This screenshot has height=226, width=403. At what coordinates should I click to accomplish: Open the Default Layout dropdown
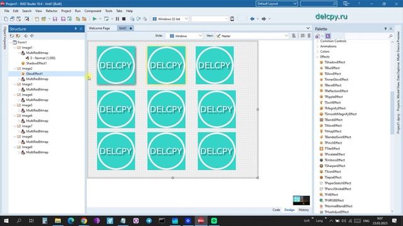pyautogui.click(x=295, y=4)
